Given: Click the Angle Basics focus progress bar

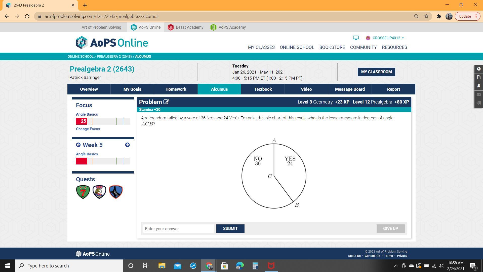Looking at the screenshot, I should pos(103,121).
